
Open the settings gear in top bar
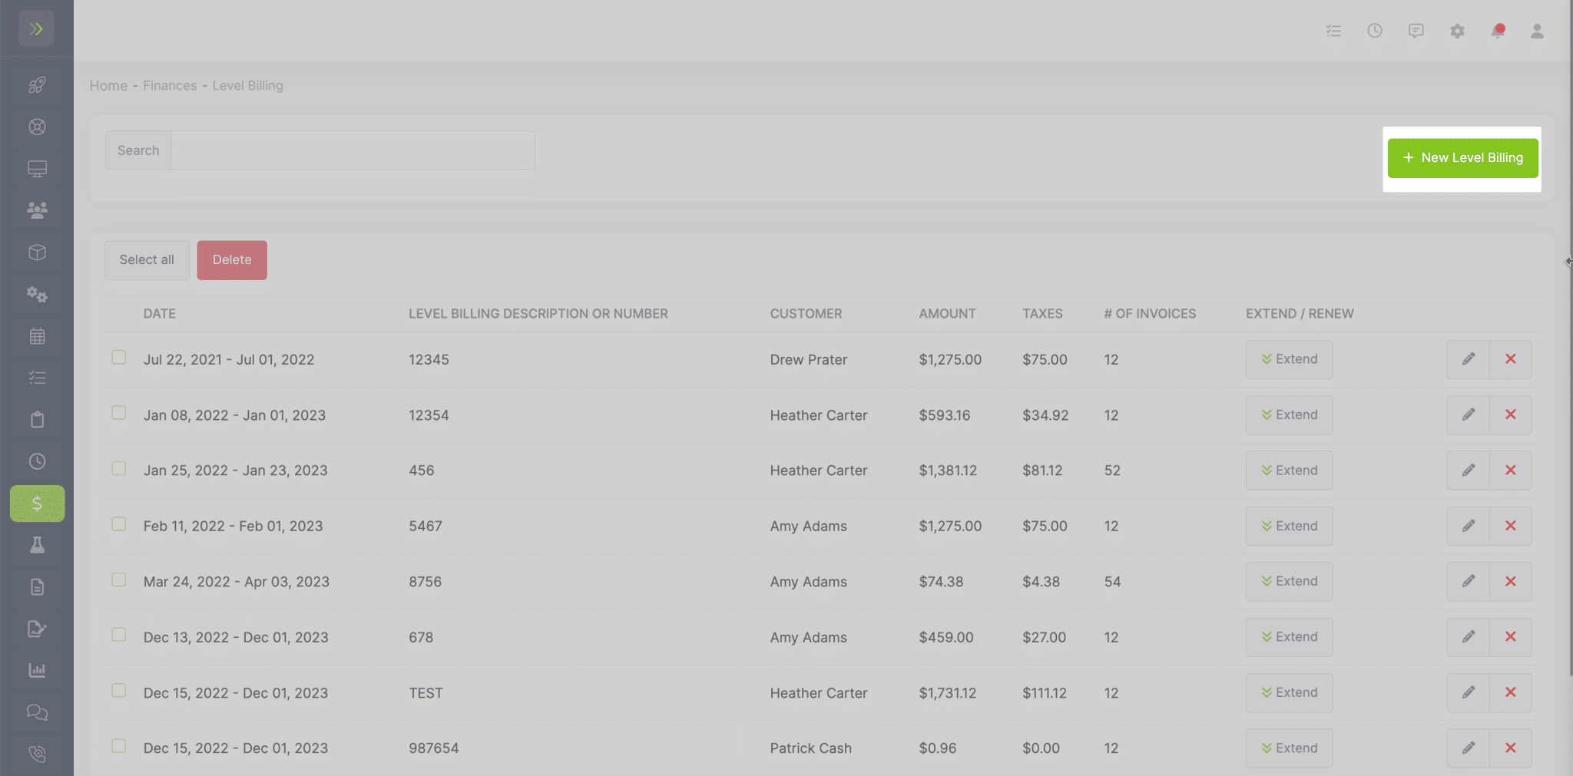point(1457,31)
